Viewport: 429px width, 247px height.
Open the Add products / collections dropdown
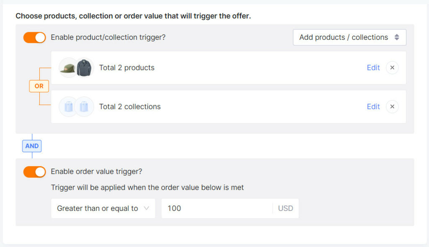(x=349, y=37)
